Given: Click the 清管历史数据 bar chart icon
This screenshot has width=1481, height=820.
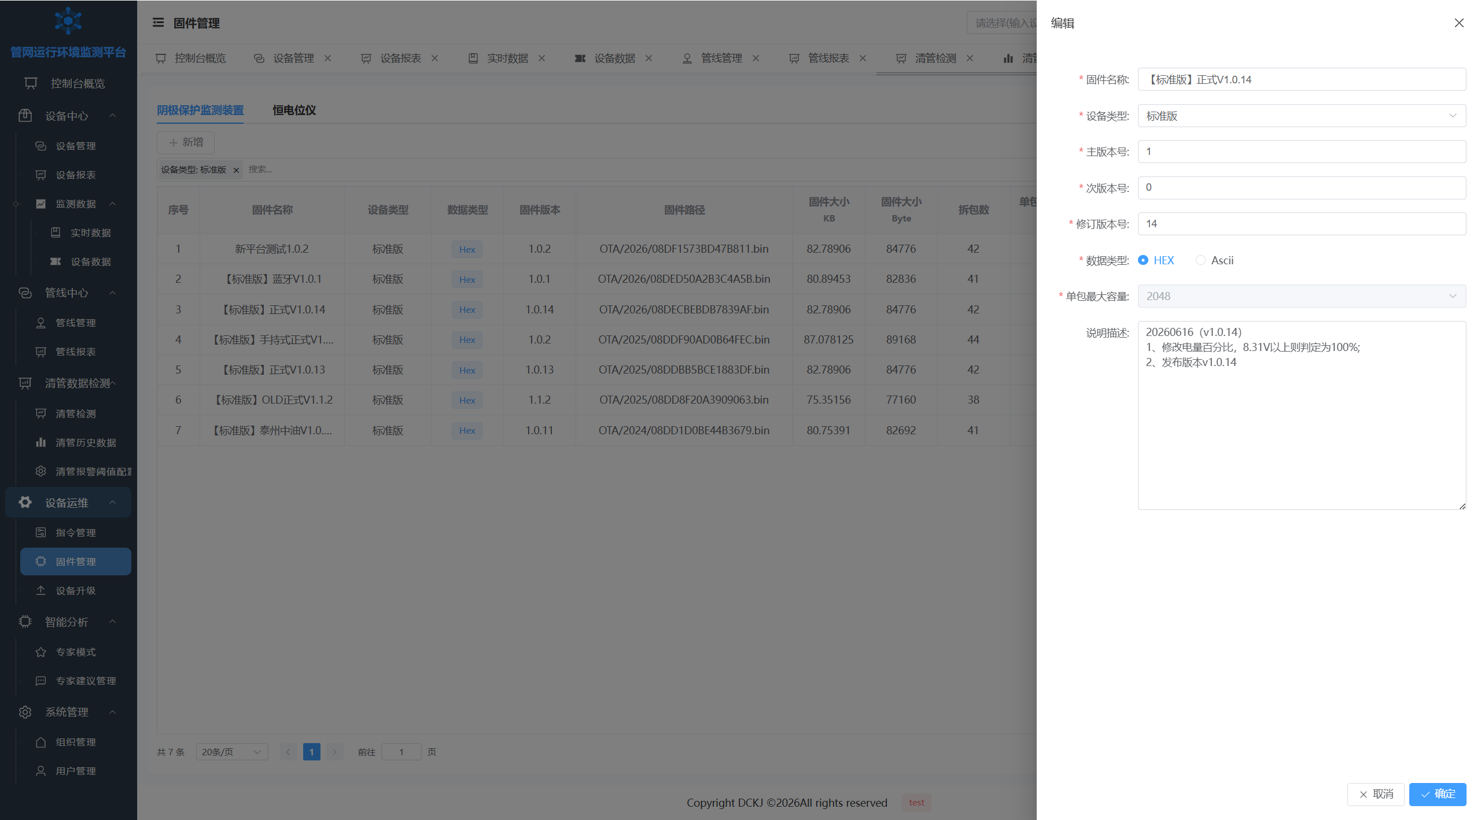Looking at the screenshot, I should click(40, 442).
